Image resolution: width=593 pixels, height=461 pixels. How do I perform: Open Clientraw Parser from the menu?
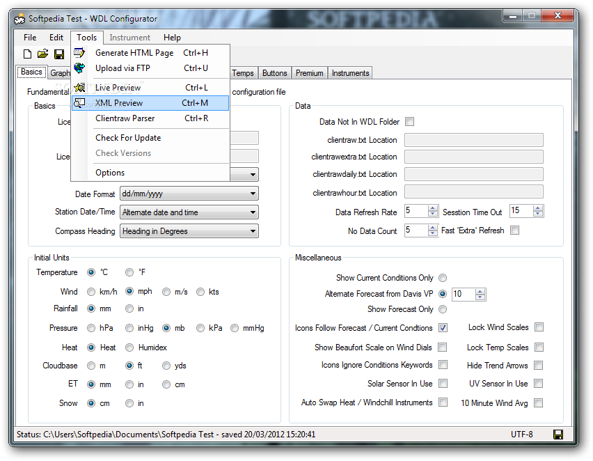point(151,118)
